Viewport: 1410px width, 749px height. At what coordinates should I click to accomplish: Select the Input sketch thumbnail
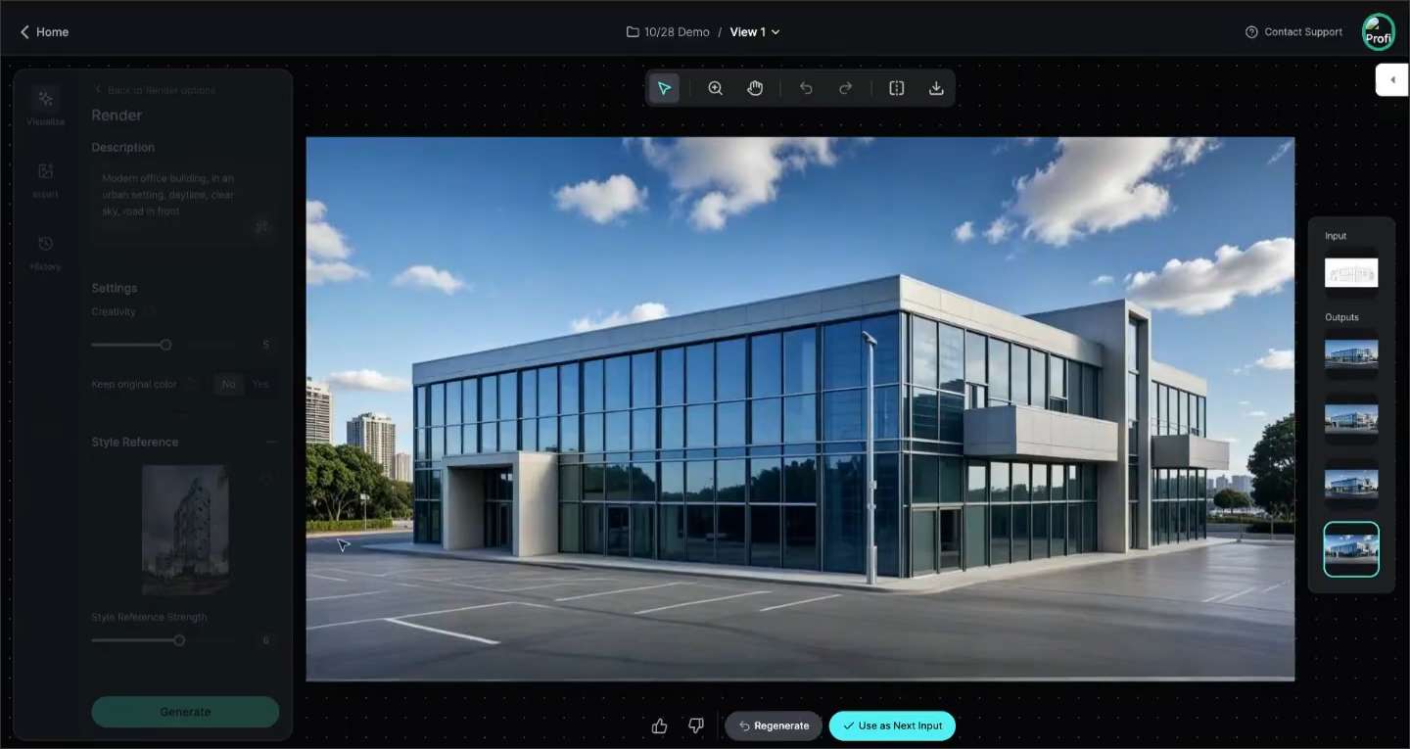1351,272
